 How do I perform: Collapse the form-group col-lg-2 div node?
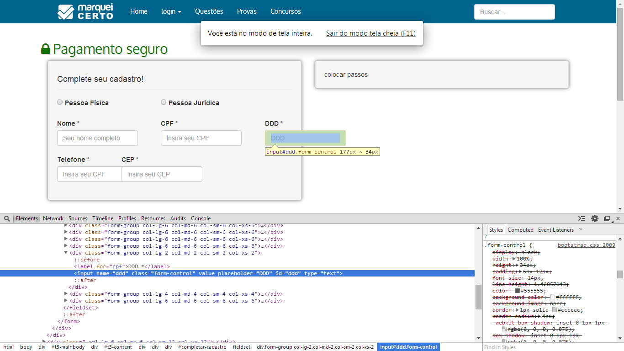coord(66,253)
